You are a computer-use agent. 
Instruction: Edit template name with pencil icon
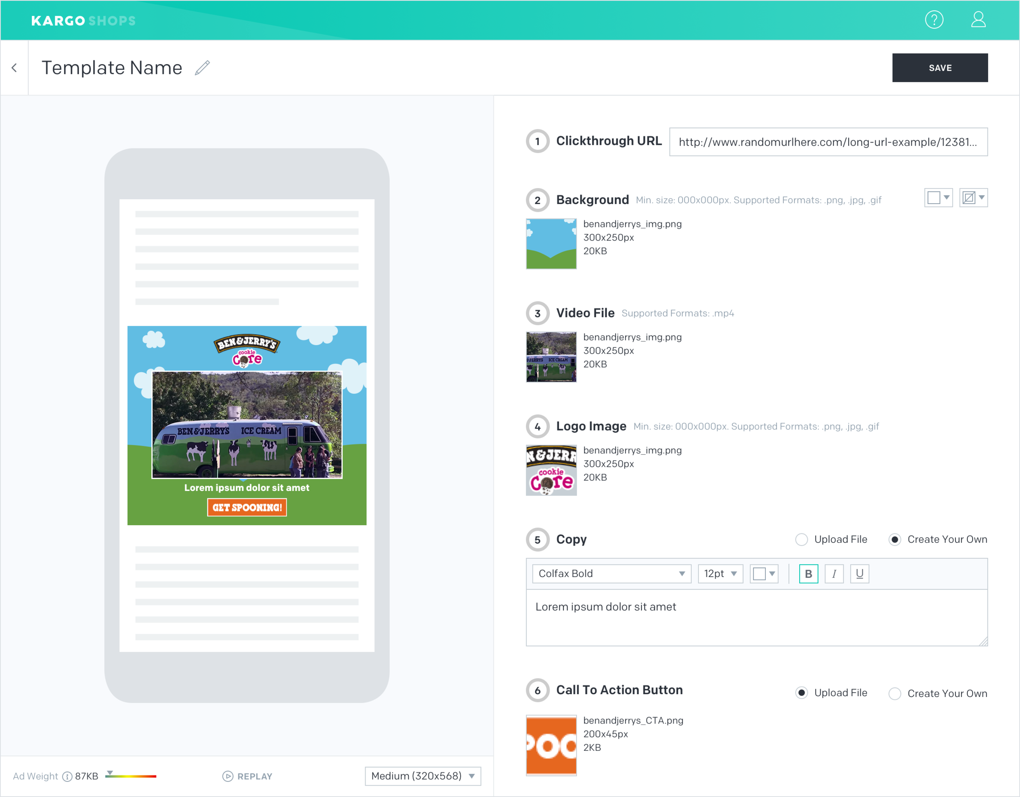point(202,68)
